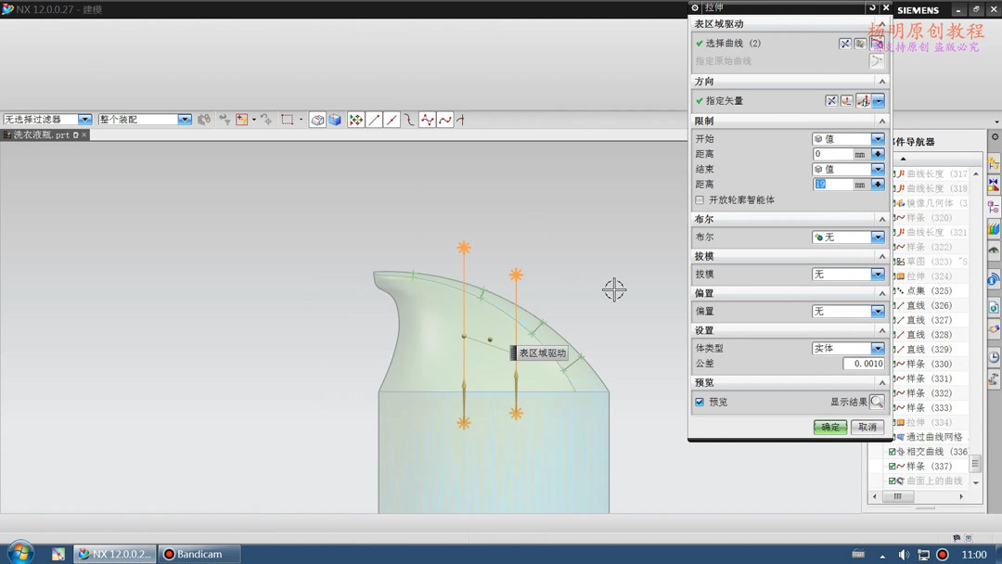Enable the 开放轮廓智能体 checkbox
Image resolution: width=1002 pixels, height=564 pixels.
(699, 199)
